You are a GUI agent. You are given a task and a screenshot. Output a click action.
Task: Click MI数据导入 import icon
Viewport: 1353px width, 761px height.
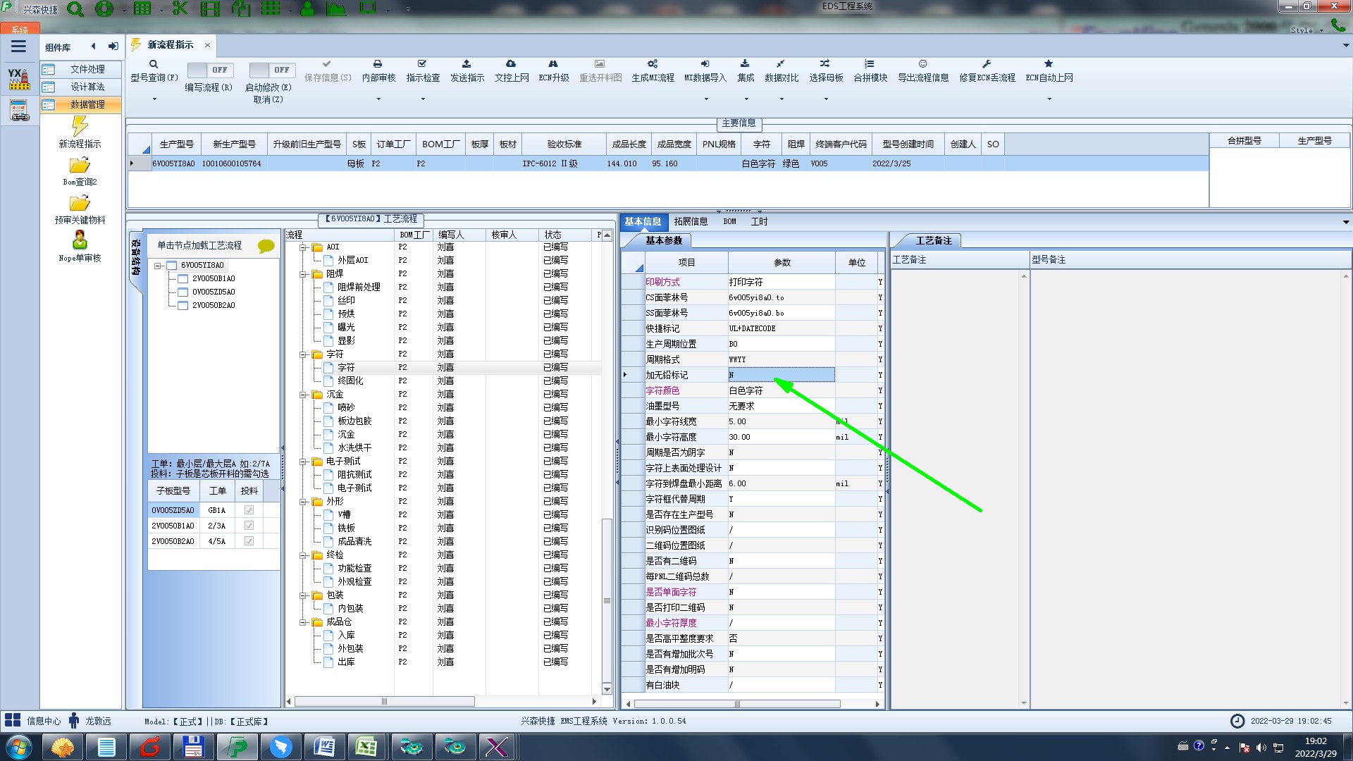705,64
